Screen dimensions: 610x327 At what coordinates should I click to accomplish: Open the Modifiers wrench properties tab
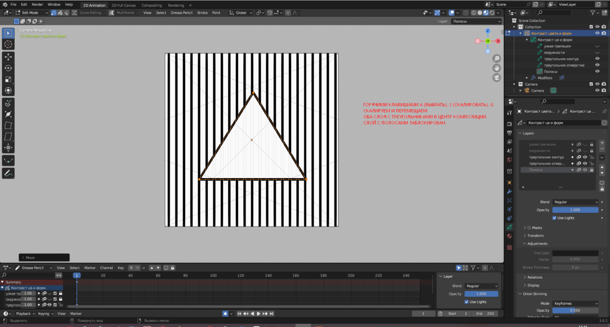point(510,191)
